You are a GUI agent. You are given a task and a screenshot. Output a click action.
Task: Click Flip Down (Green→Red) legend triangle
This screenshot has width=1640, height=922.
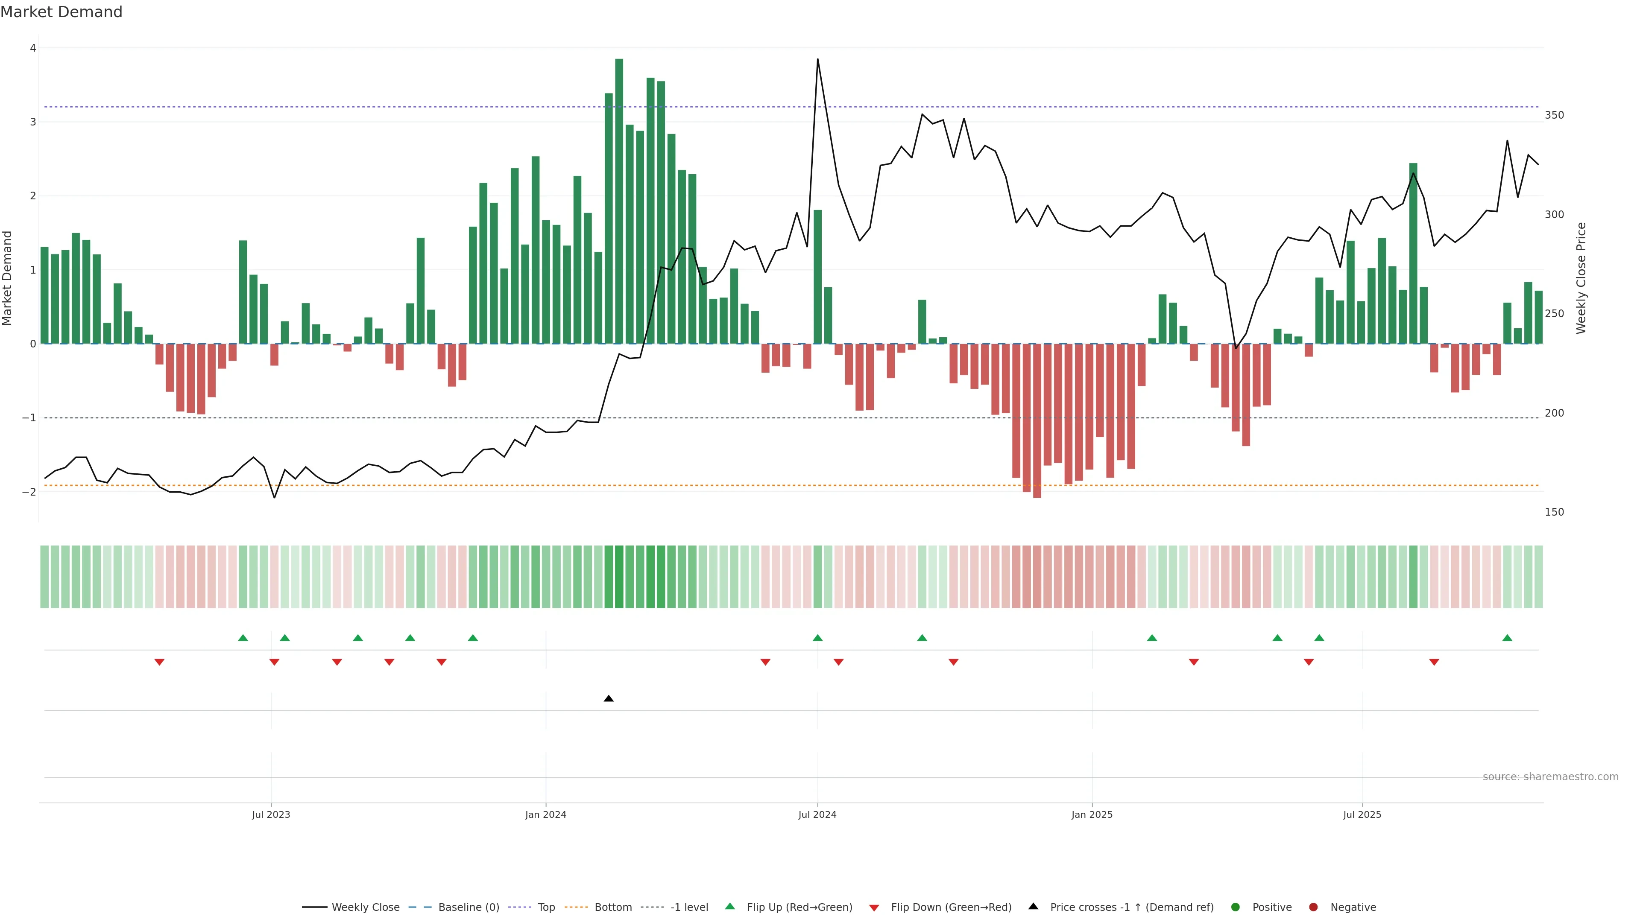[x=874, y=907]
